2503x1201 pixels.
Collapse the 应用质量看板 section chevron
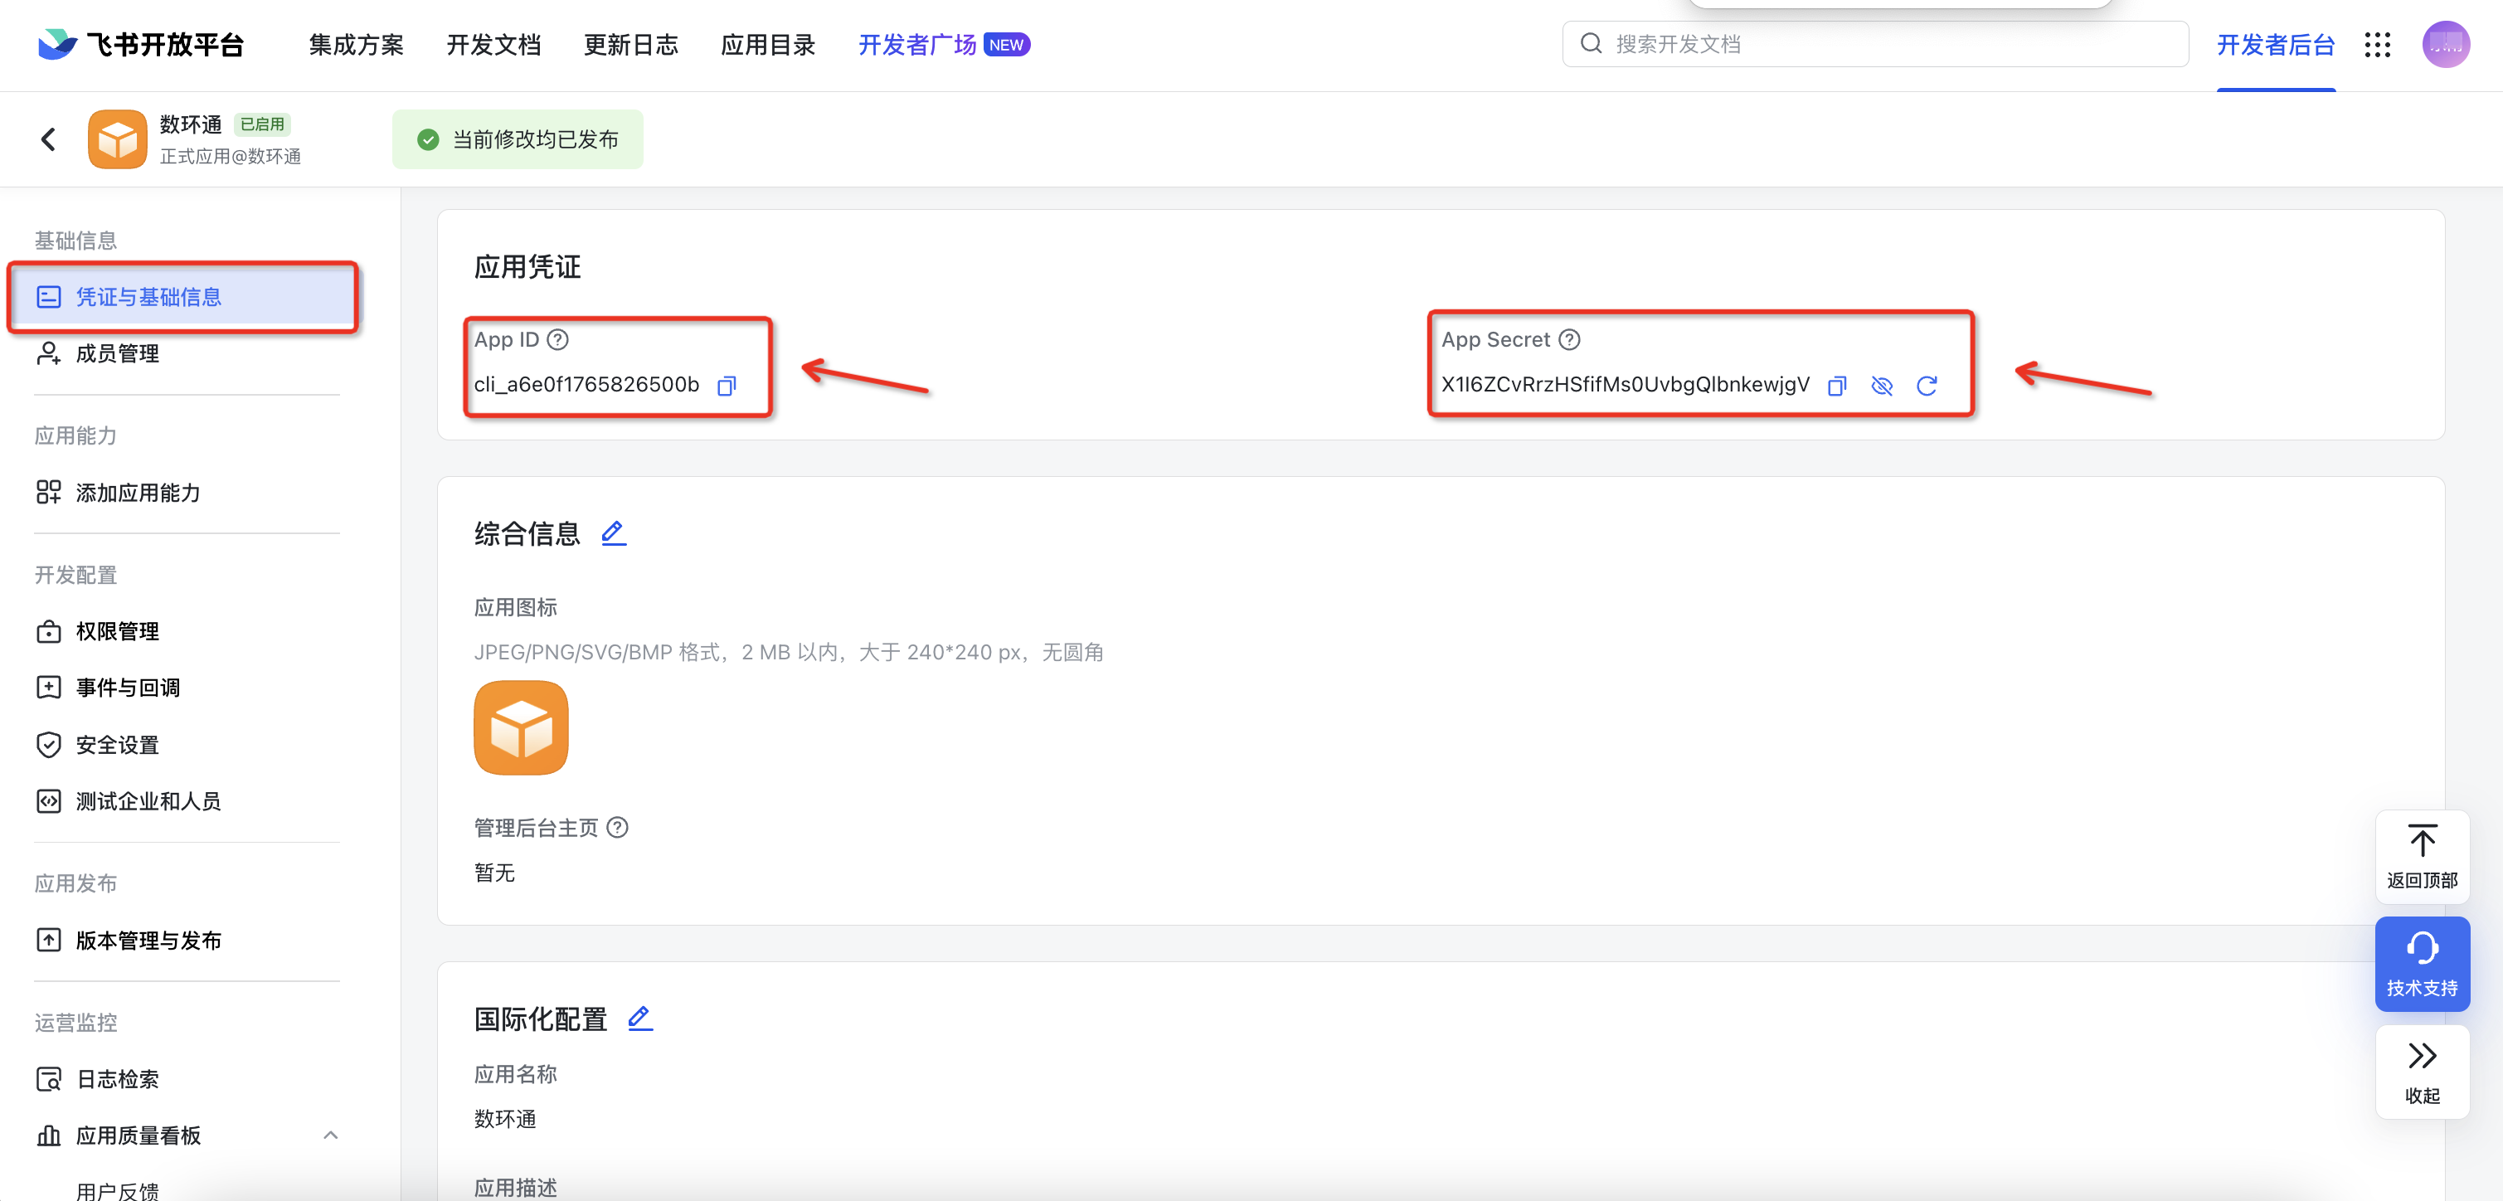pyautogui.click(x=330, y=1135)
